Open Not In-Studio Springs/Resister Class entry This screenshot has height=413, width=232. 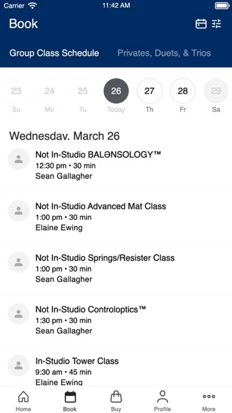pyautogui.click(x=116, y=268)
